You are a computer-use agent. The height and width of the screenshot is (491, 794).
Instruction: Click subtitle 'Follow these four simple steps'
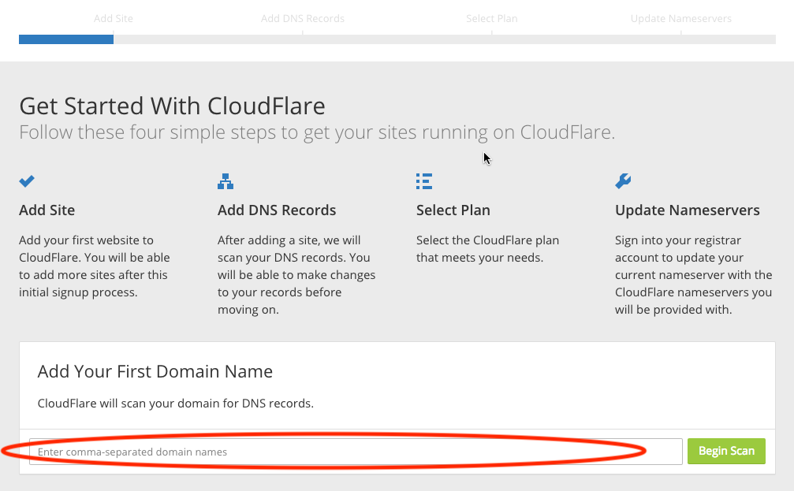point(317,132)
